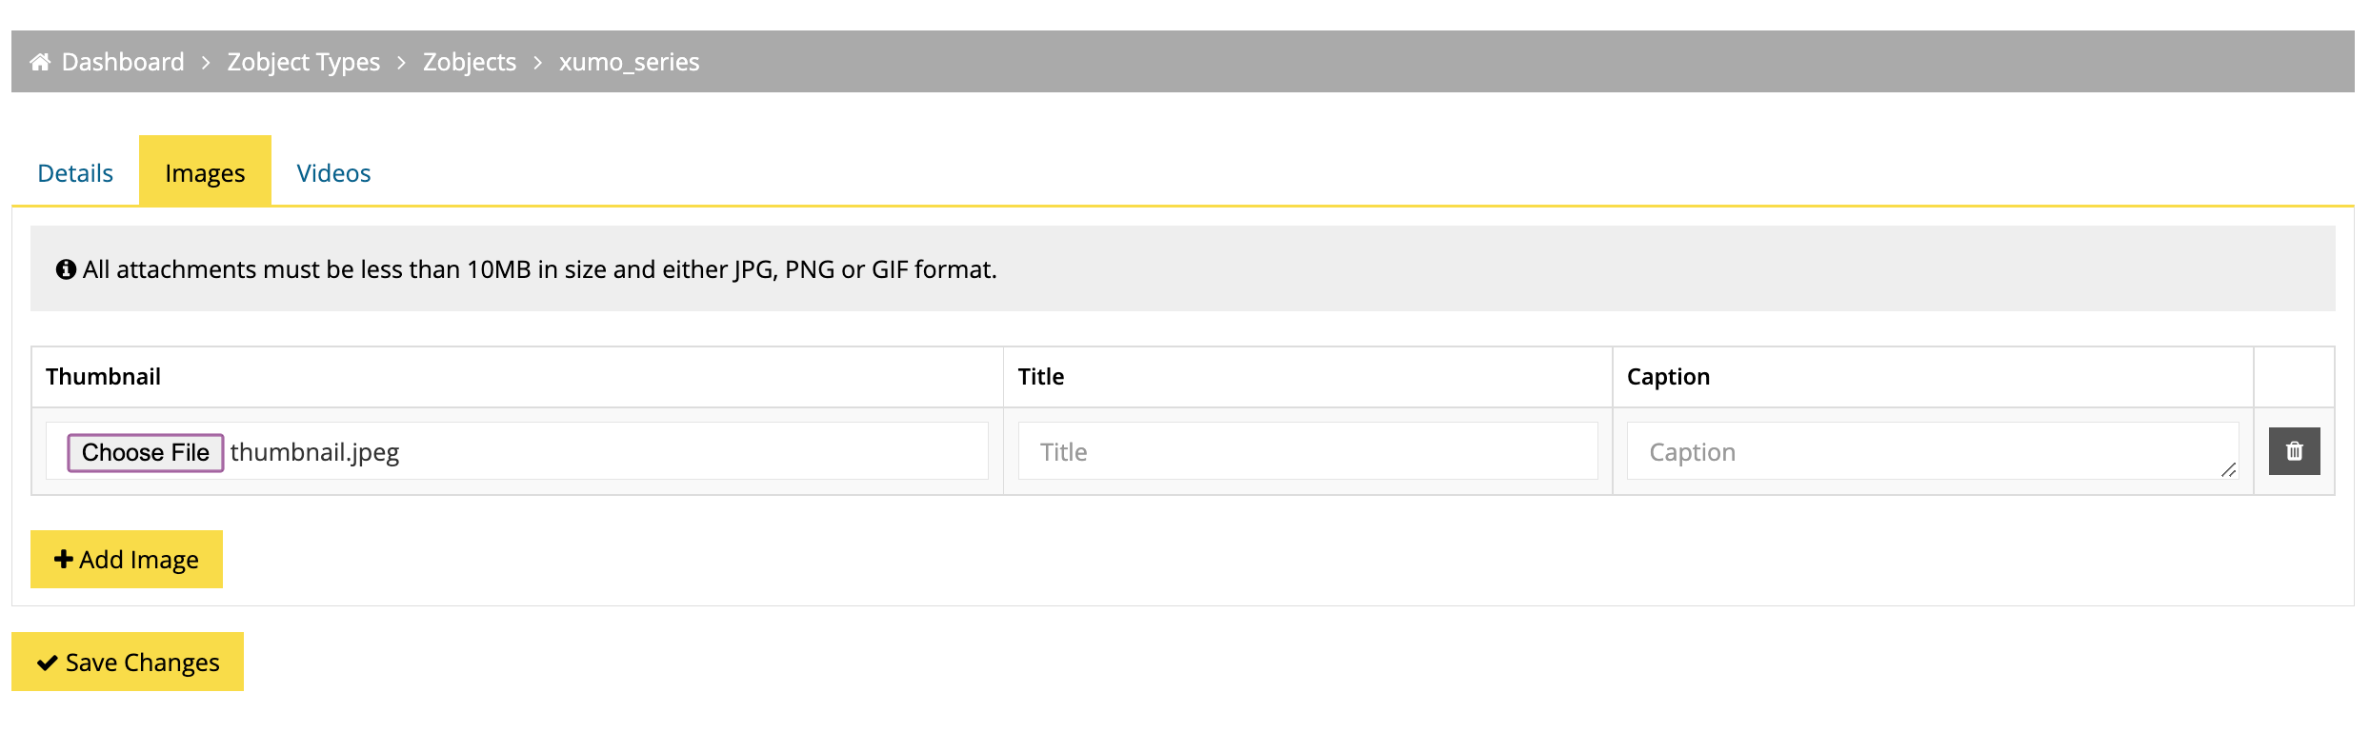Click the home icon in breadcrumb
The width and height of the screenshot is (2370, 752).
(40, 62)
